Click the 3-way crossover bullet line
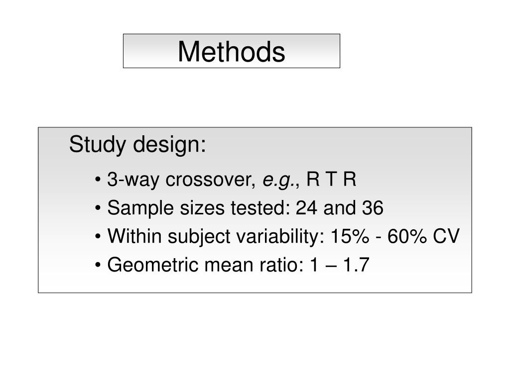Image resolution: width=510 pixels, height=382 pixels. [x=226, y=180]
